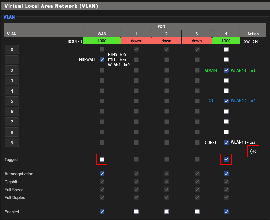Check VLAN 3 port 4 checkbox

click(x=226, y=81)
